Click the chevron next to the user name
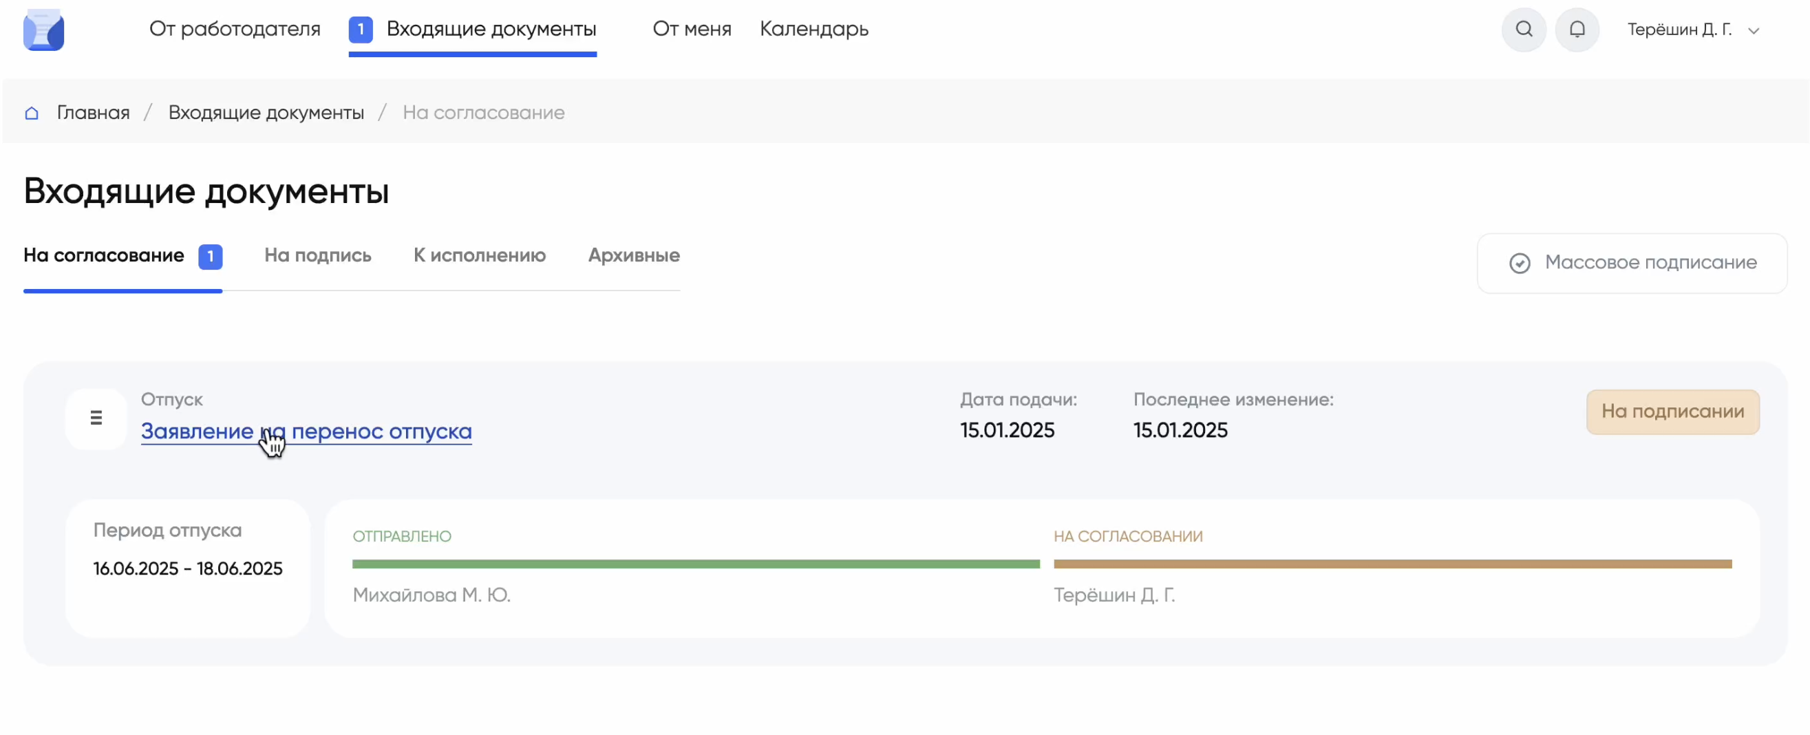The height and width of the screenshot is (735, 1810). coord(1753,31)
